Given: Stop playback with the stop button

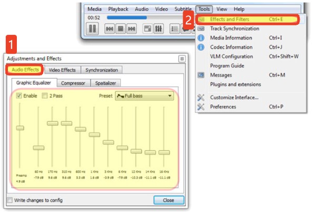Looking at the screenshot, I should [121, 28].
